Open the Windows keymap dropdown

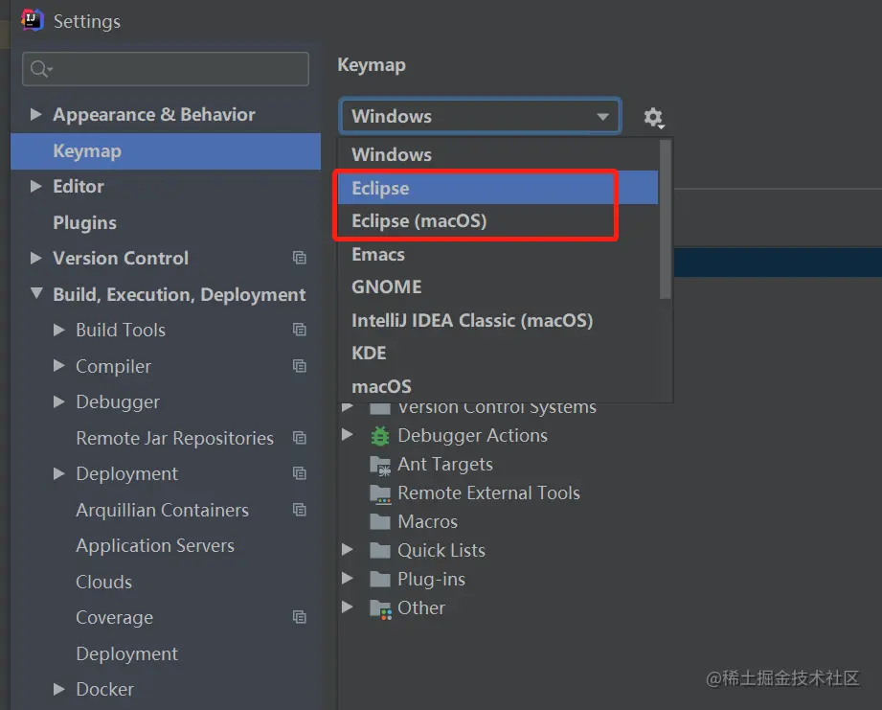480,117
